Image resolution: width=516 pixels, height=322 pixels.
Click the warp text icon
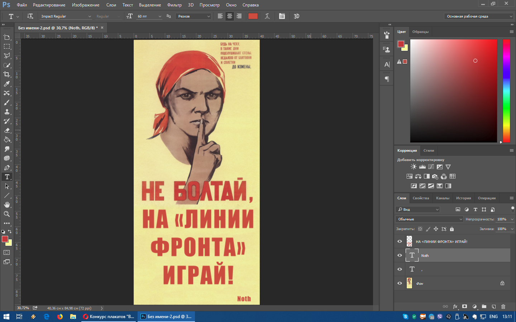267,16
